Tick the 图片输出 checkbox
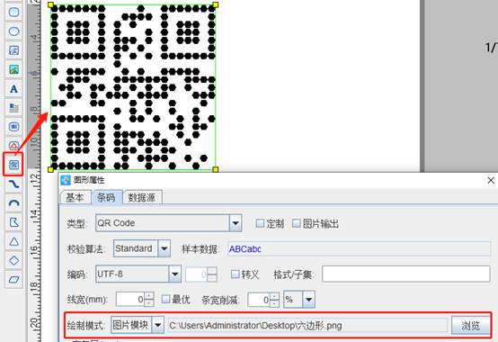Viewport: 498px width, 342px height. (x=296, y=223)
